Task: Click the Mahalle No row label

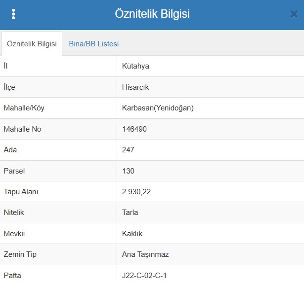Action: coord(22,129)
